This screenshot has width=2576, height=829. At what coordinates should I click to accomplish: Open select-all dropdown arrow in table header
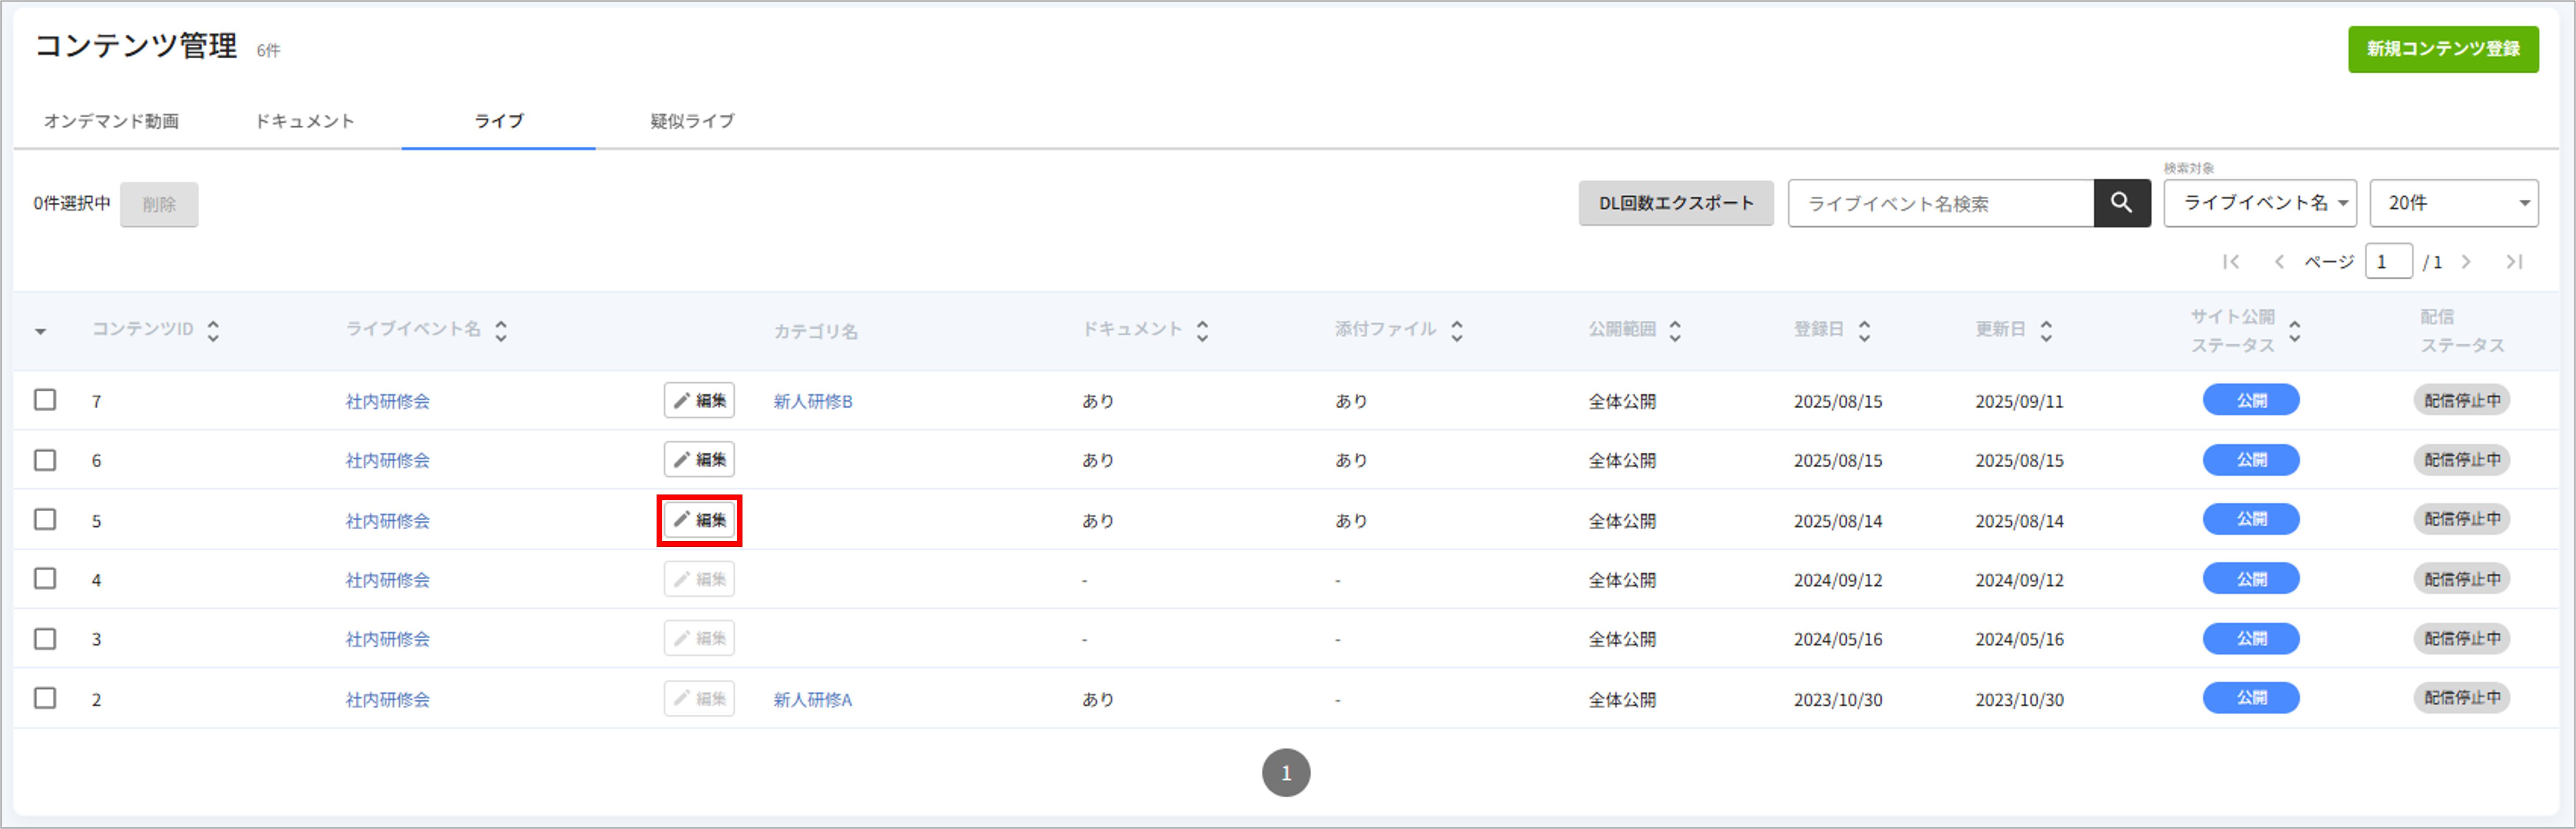[x=41, y=331]
